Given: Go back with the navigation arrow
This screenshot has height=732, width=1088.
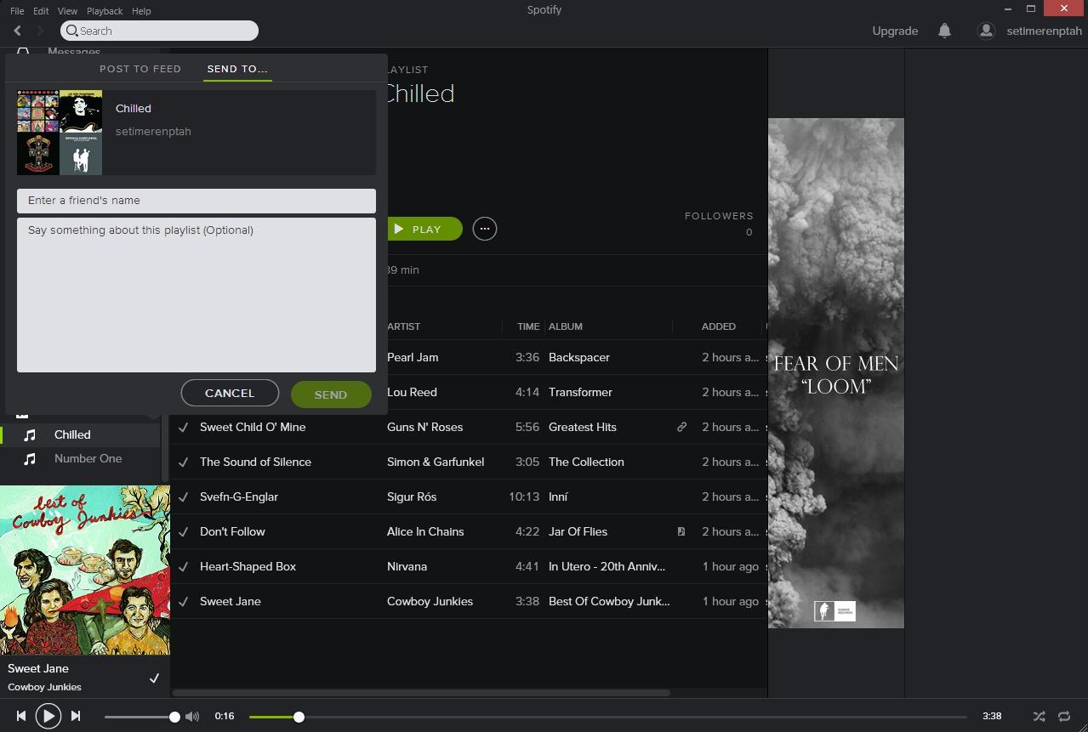Looking at the screenshot, I should coord(17,31).
